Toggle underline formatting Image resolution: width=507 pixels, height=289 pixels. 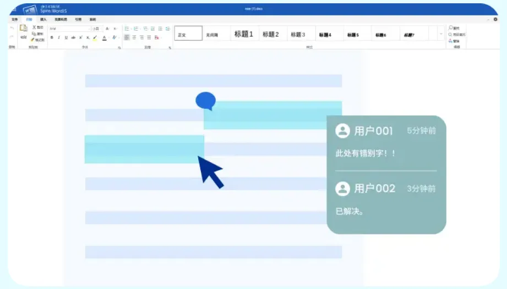tap(66, 38)
